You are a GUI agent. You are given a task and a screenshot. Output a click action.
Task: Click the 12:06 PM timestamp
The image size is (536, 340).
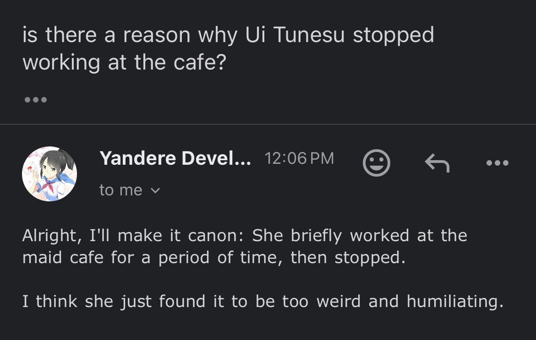[x=299, y=158]
